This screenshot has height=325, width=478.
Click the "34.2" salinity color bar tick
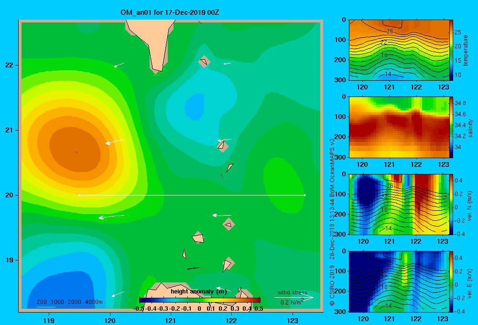pos(460,136)
